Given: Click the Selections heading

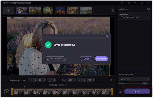Looking at the screenshot, I should [124, 9].
